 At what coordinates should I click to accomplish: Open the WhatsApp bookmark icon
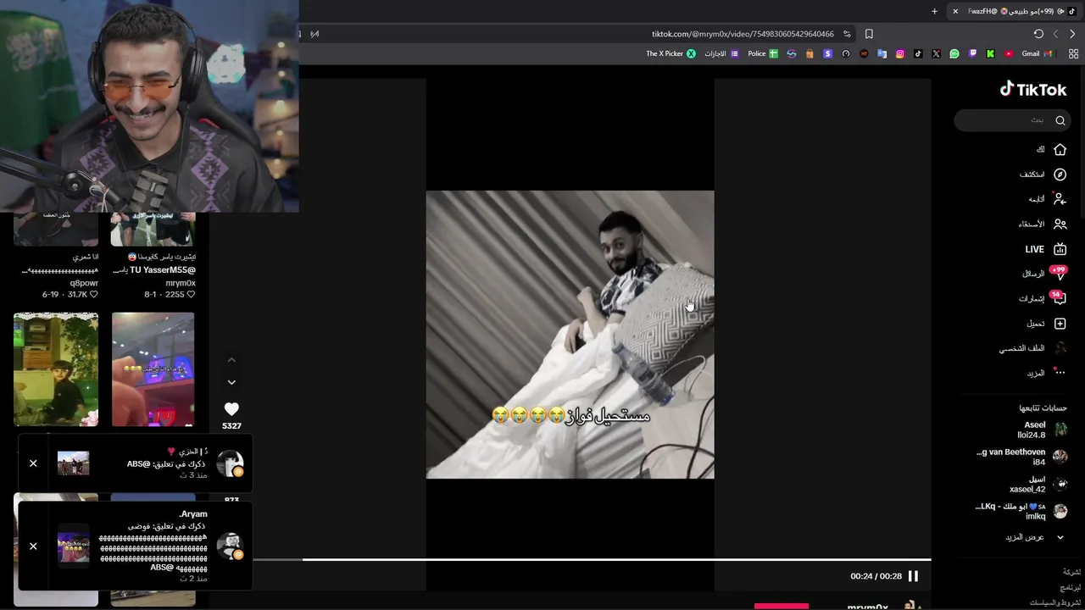954,53
